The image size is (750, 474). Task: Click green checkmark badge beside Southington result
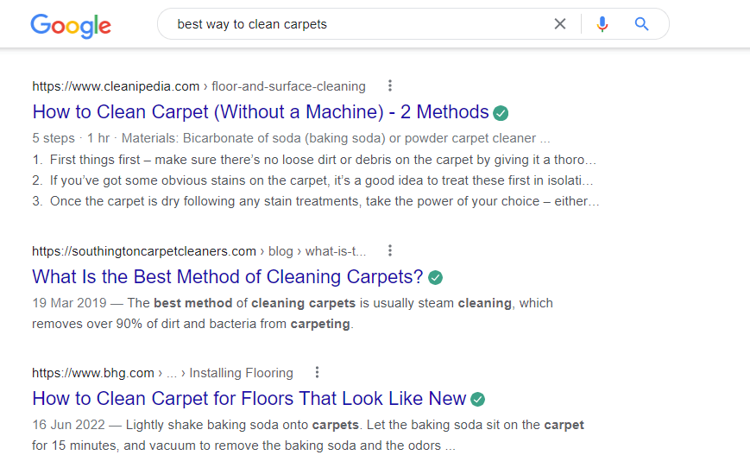click(435, 278)
